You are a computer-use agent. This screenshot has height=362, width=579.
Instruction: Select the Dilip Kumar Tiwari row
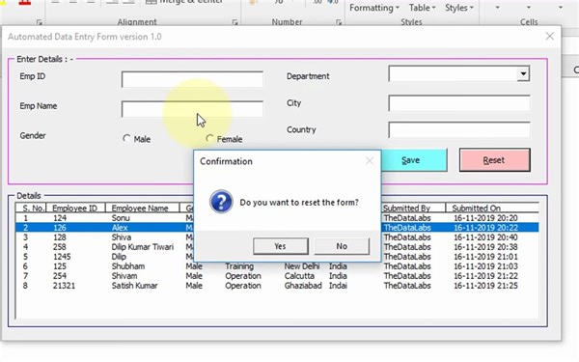pos(277,247)
